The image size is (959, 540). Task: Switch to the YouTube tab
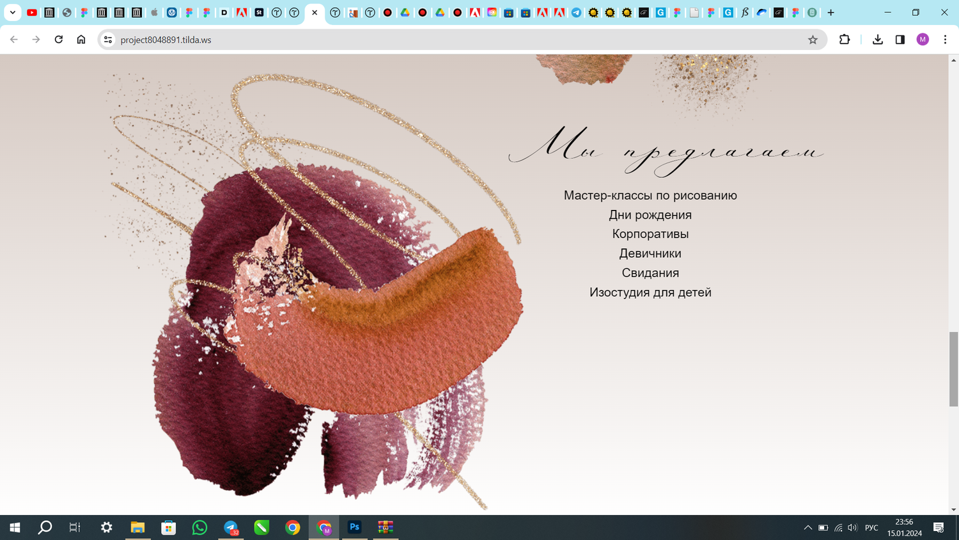[x=32, y=12]
